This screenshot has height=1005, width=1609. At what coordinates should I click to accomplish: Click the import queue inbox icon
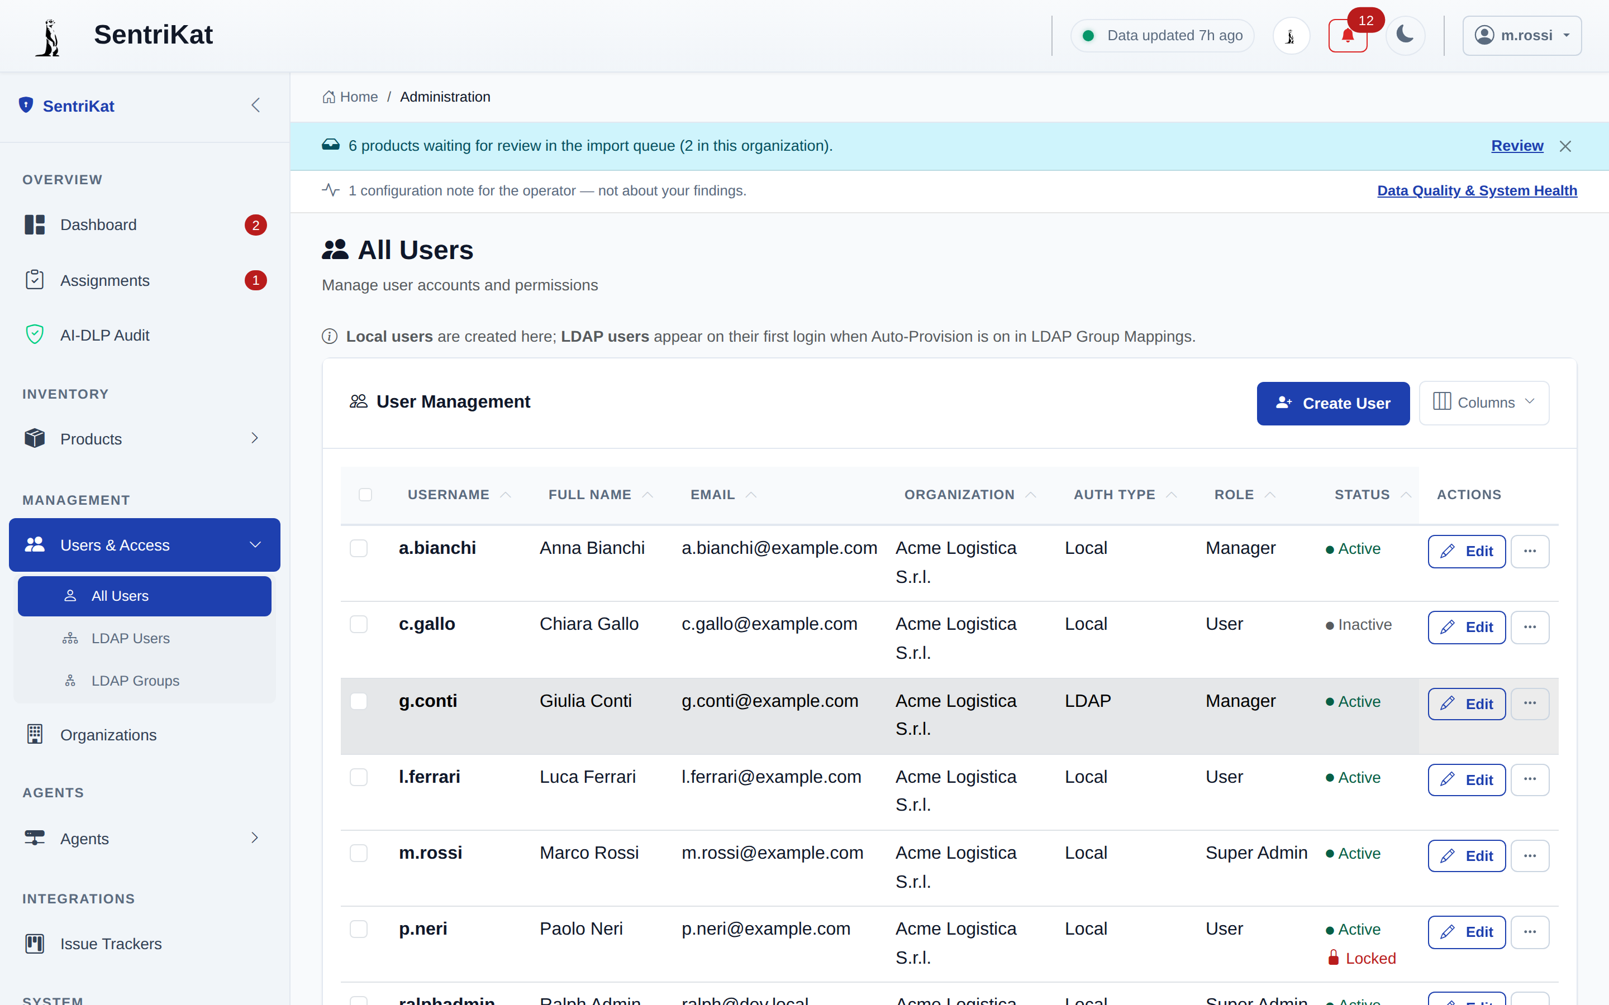pyautogui.click(x=330, y=145)
